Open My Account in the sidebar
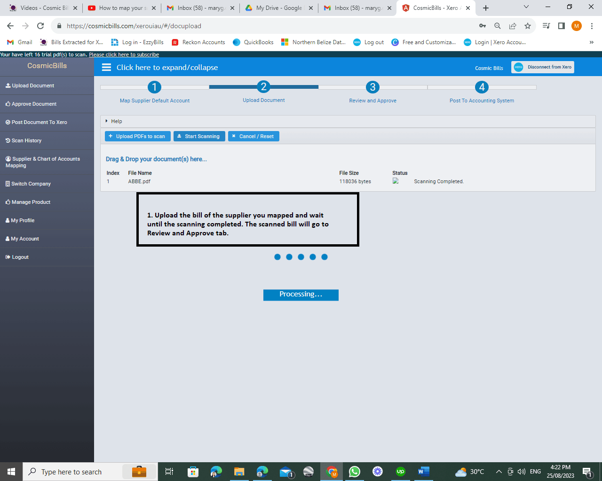The width and height of the screenshot is (602, 481). tap(47, 239)
